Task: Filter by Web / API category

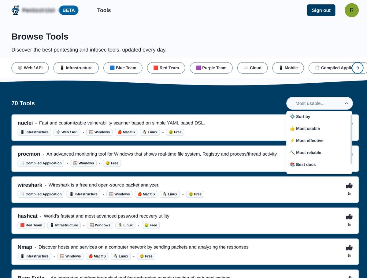Action: [x=30, y=68]
